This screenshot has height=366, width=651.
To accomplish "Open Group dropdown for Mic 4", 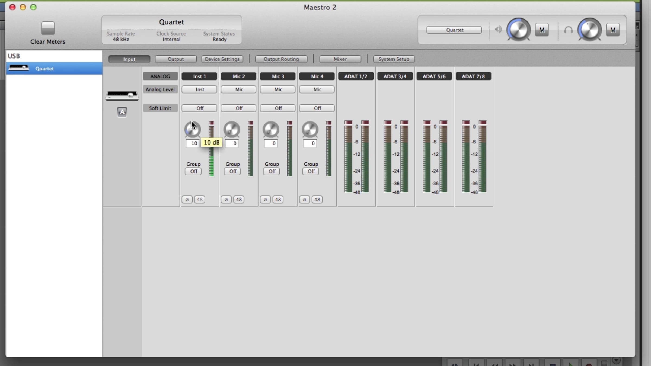I will (x=311, y=171).
